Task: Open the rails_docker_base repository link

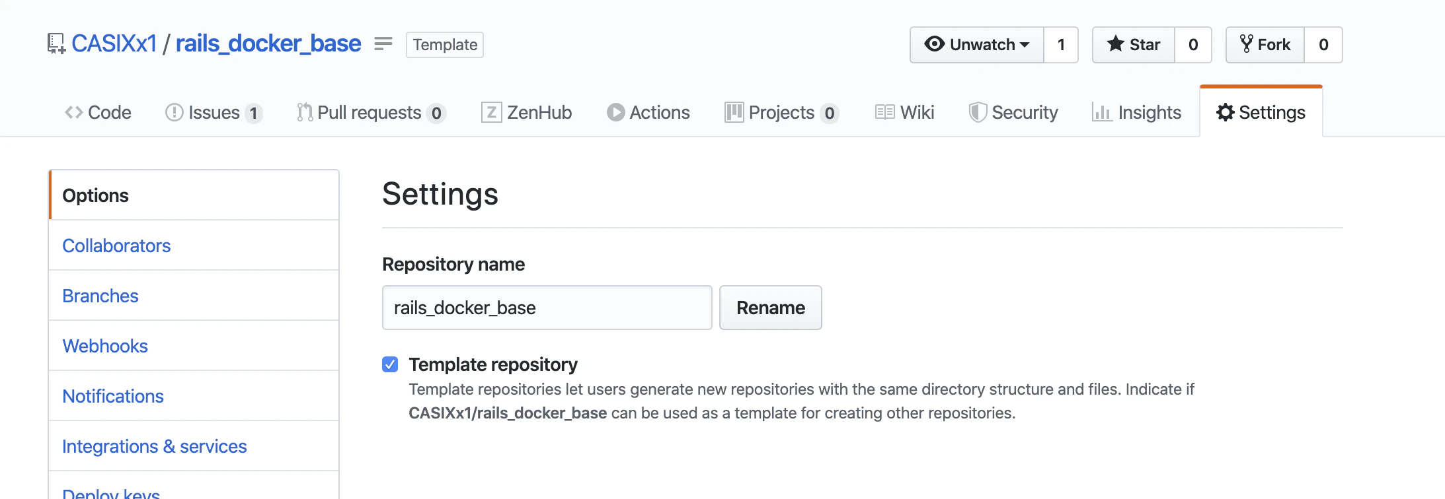Action: pos(268,44)
